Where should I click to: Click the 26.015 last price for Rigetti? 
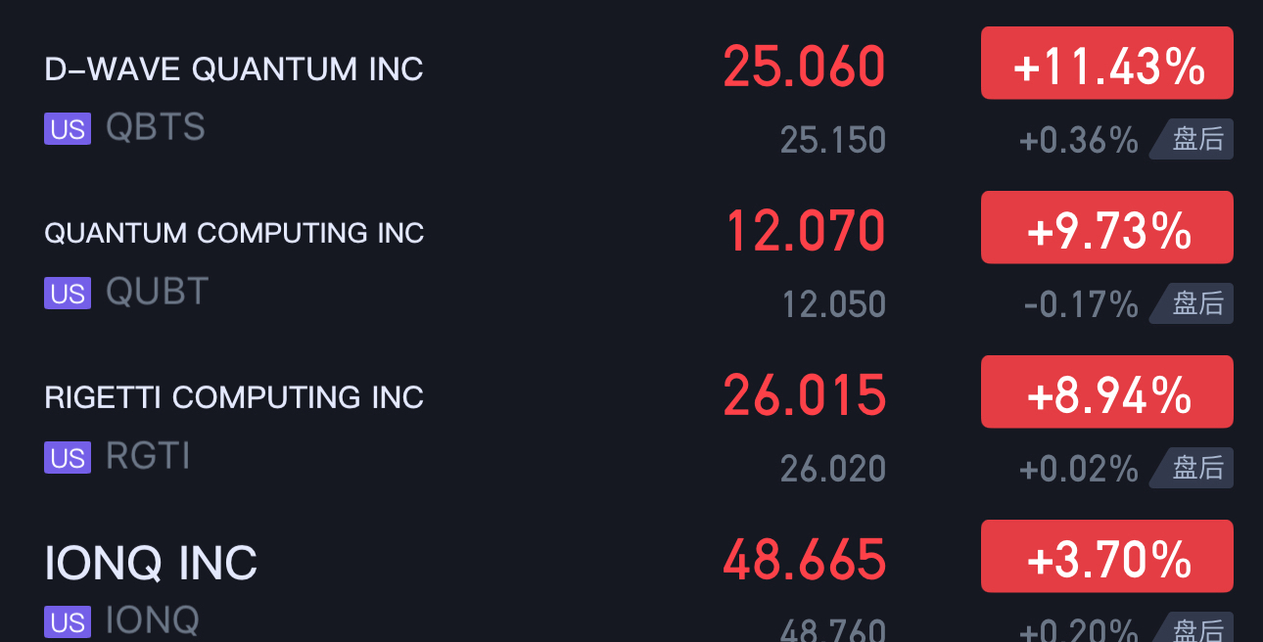(804, 395)
